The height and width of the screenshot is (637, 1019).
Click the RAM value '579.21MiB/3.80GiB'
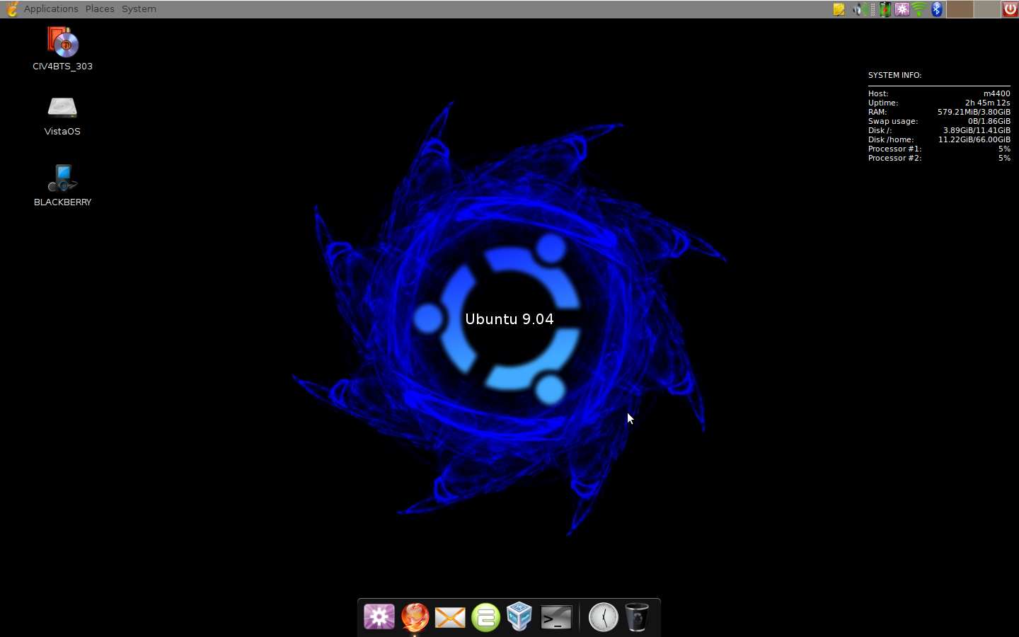974,112
